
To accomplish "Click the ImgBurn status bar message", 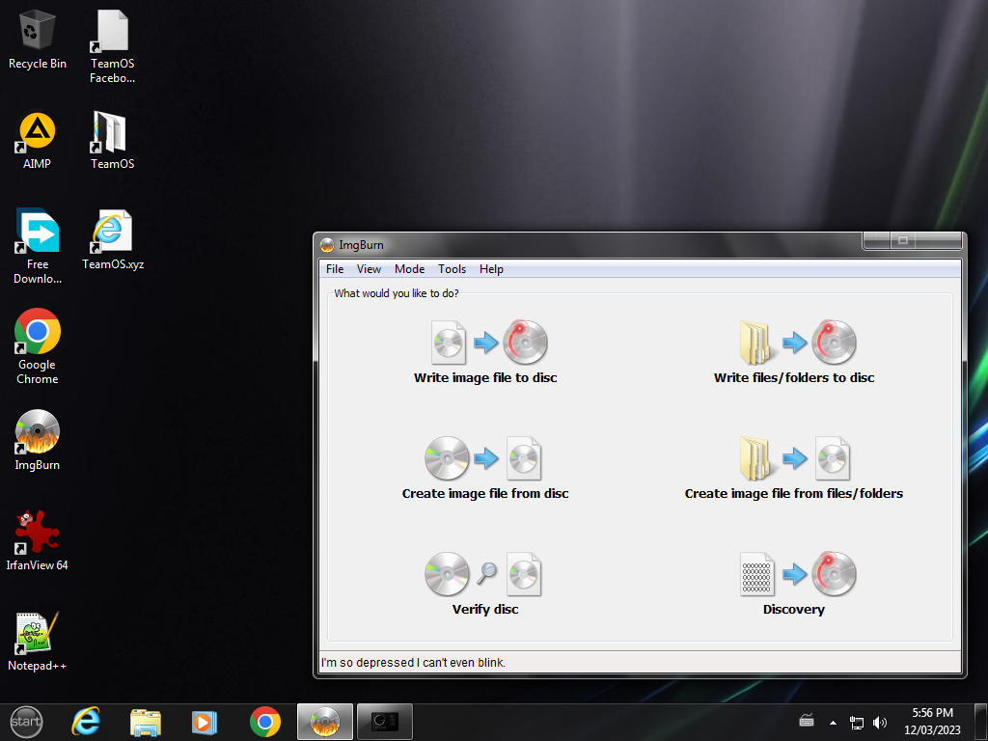I will pyautogui.click(x=413, y=662).
